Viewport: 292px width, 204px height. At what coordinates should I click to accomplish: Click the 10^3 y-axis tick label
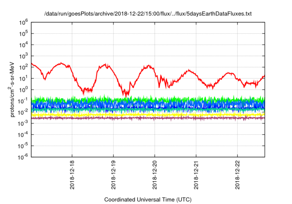coord(23,56)
